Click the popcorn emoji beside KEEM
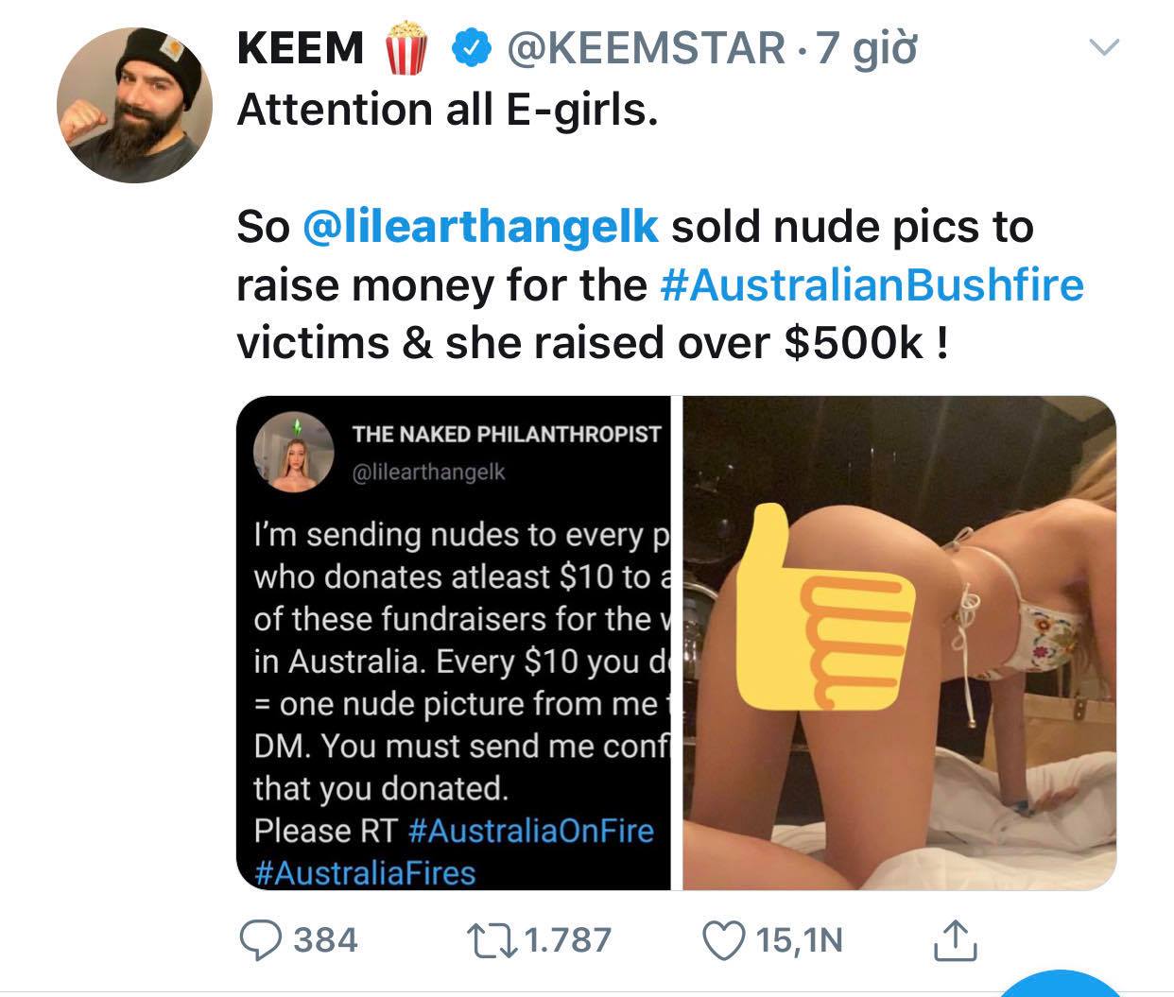 tap(408, 49)
